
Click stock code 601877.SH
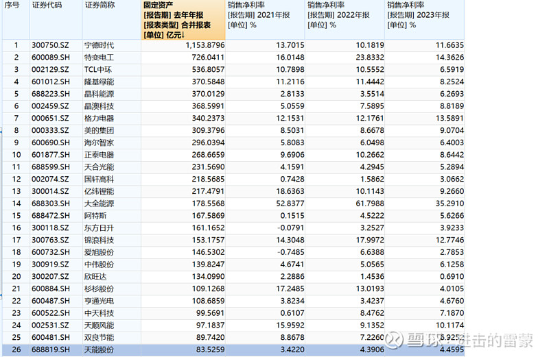(x=50, y=155)
